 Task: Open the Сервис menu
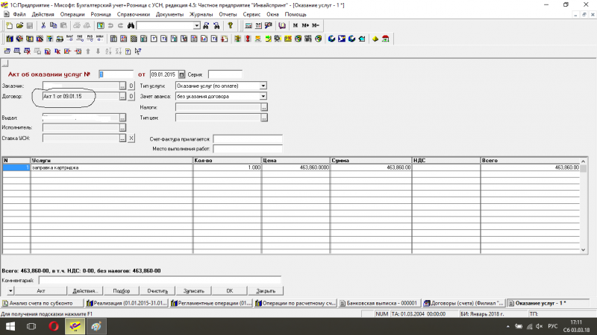coord(251,14)
